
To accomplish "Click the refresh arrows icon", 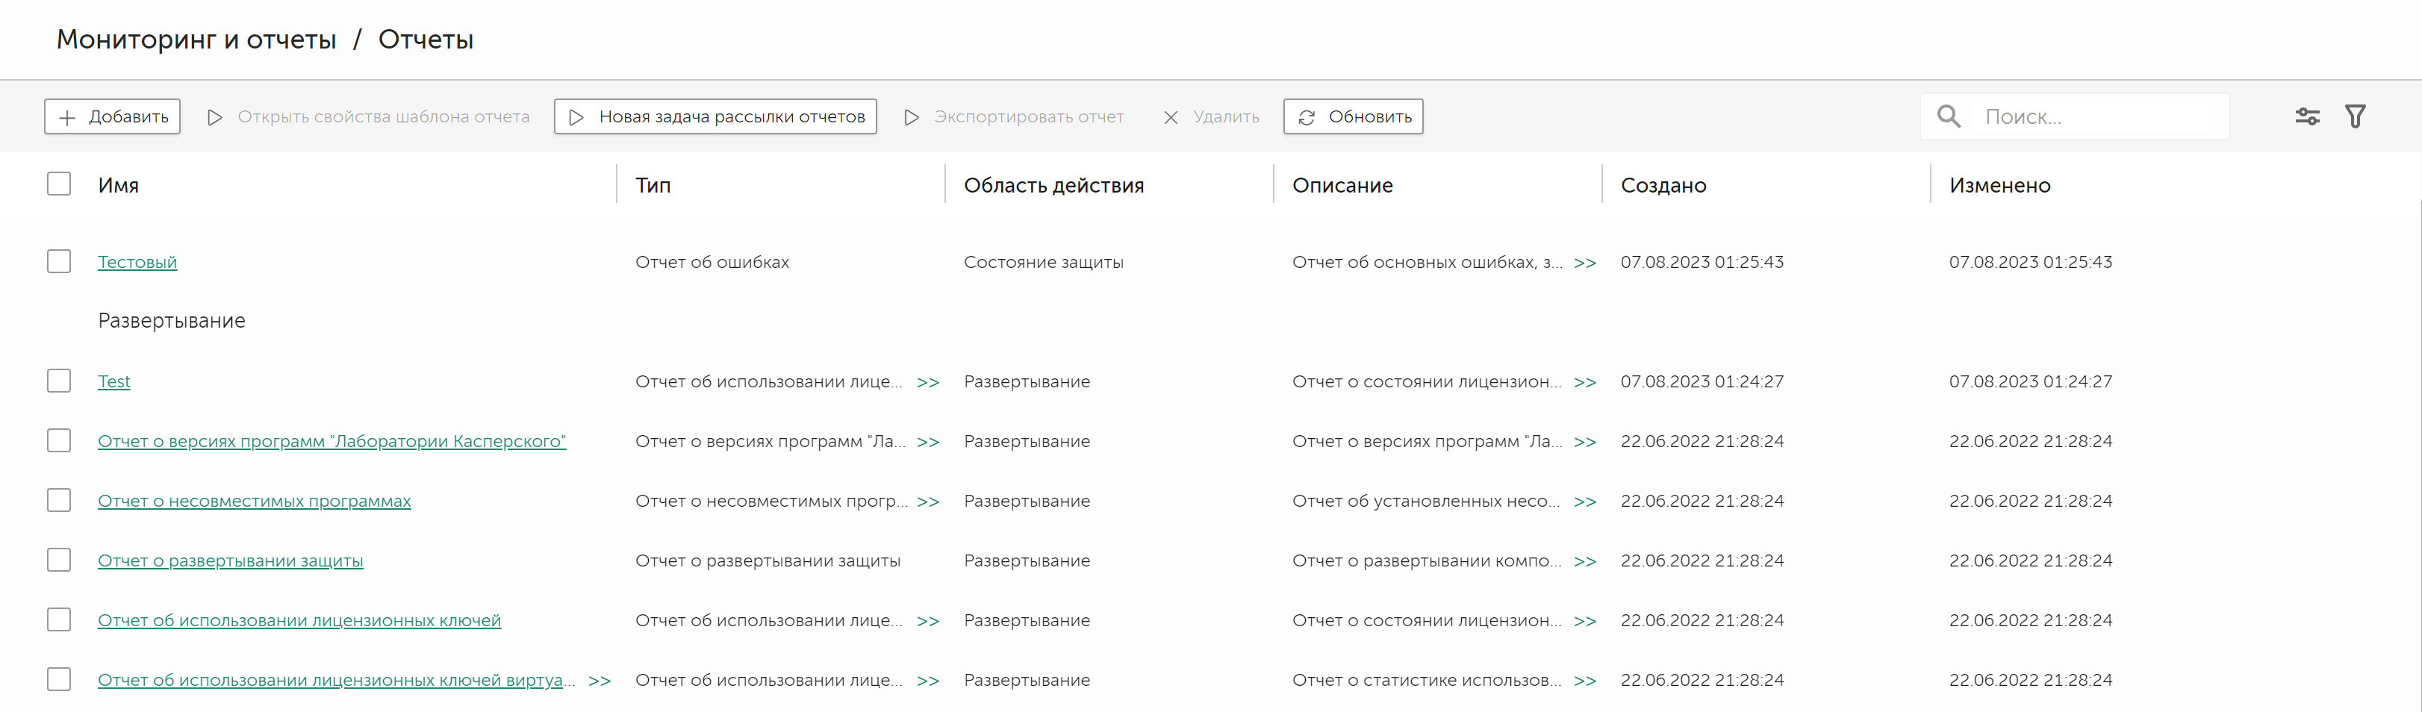I will 1307,117.
